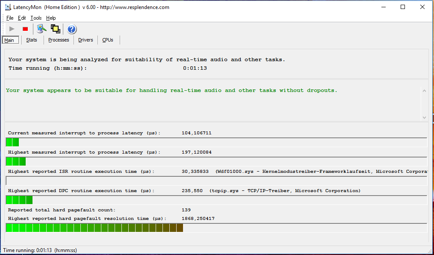
Task: Click the status bar Time running entry
Action: pos(40,250)
